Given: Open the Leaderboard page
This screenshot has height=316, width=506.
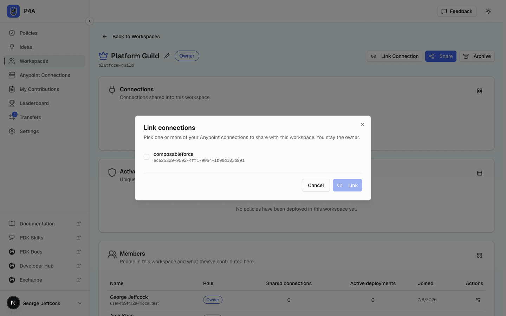Looking at the screenshot, I should 45,103.
